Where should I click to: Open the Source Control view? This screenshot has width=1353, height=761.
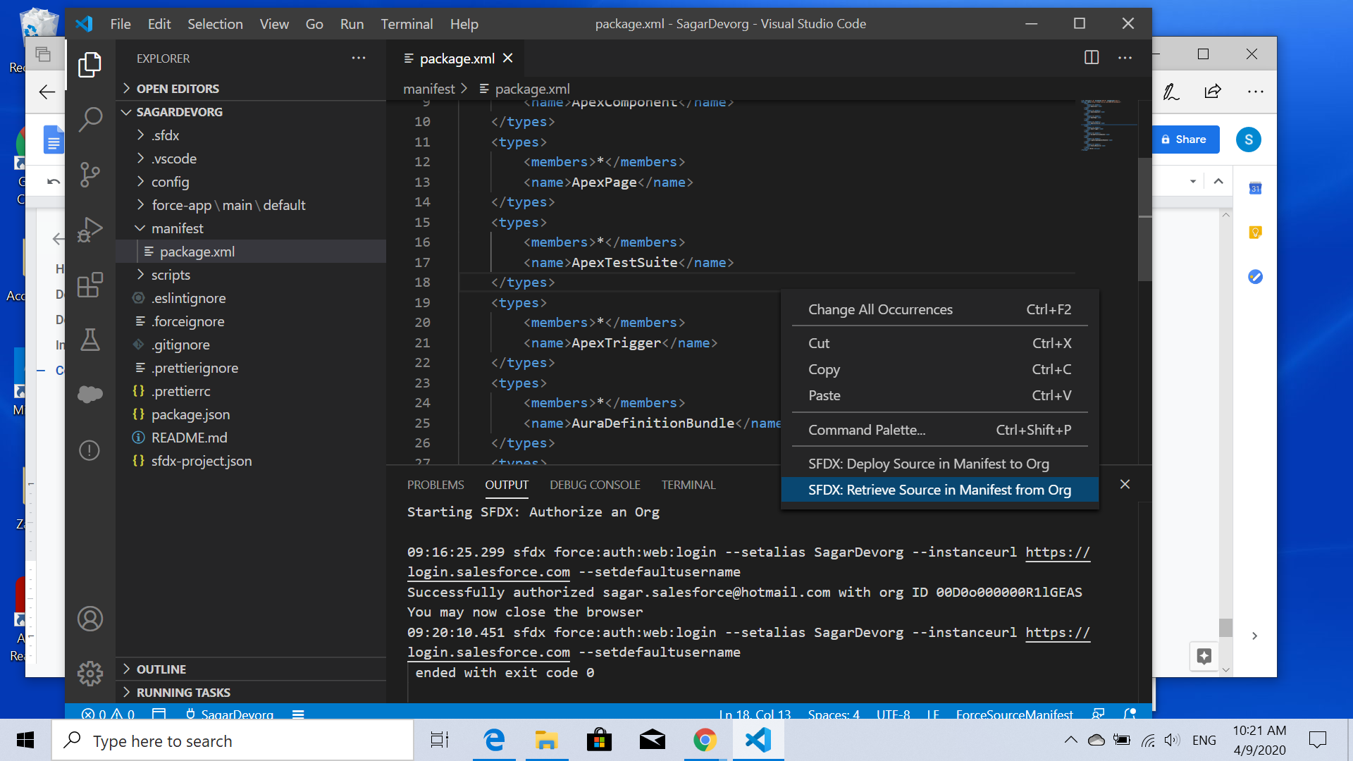click(89, 174)
